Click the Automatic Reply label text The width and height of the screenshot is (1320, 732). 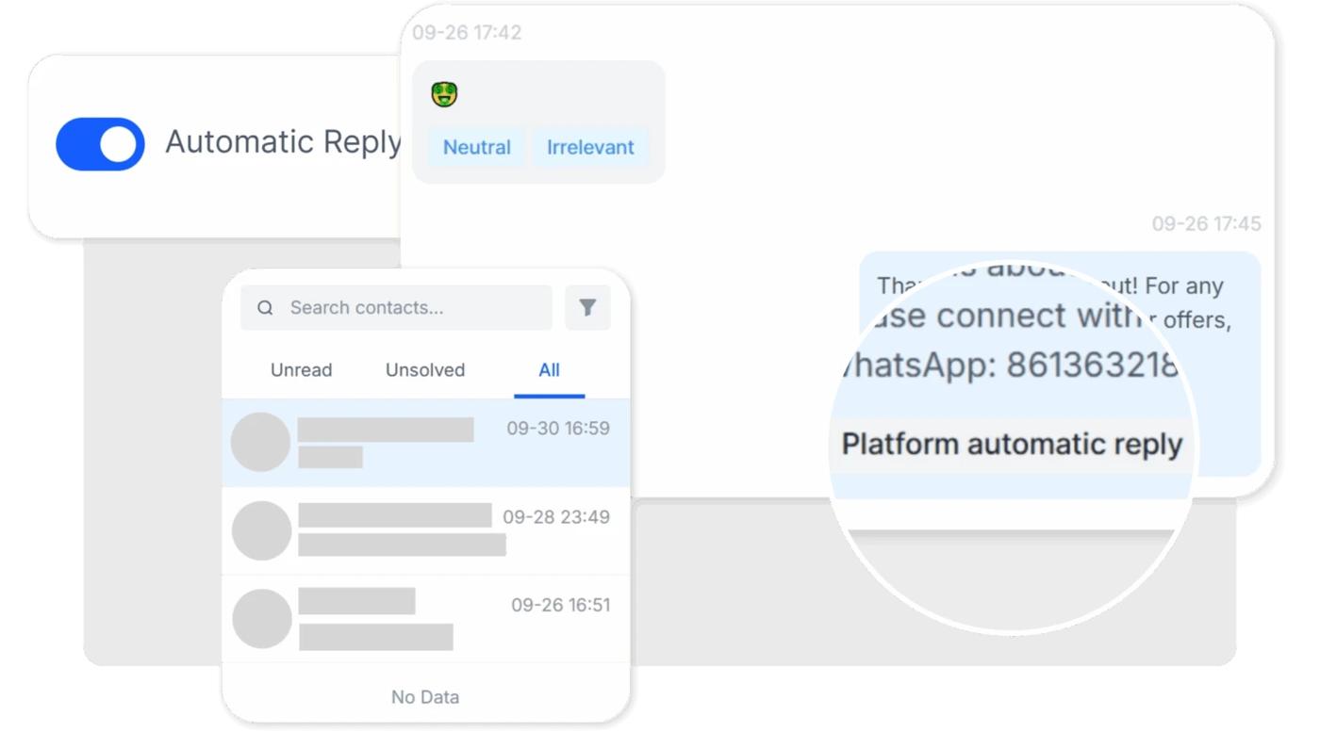click(x=284, y=142)
